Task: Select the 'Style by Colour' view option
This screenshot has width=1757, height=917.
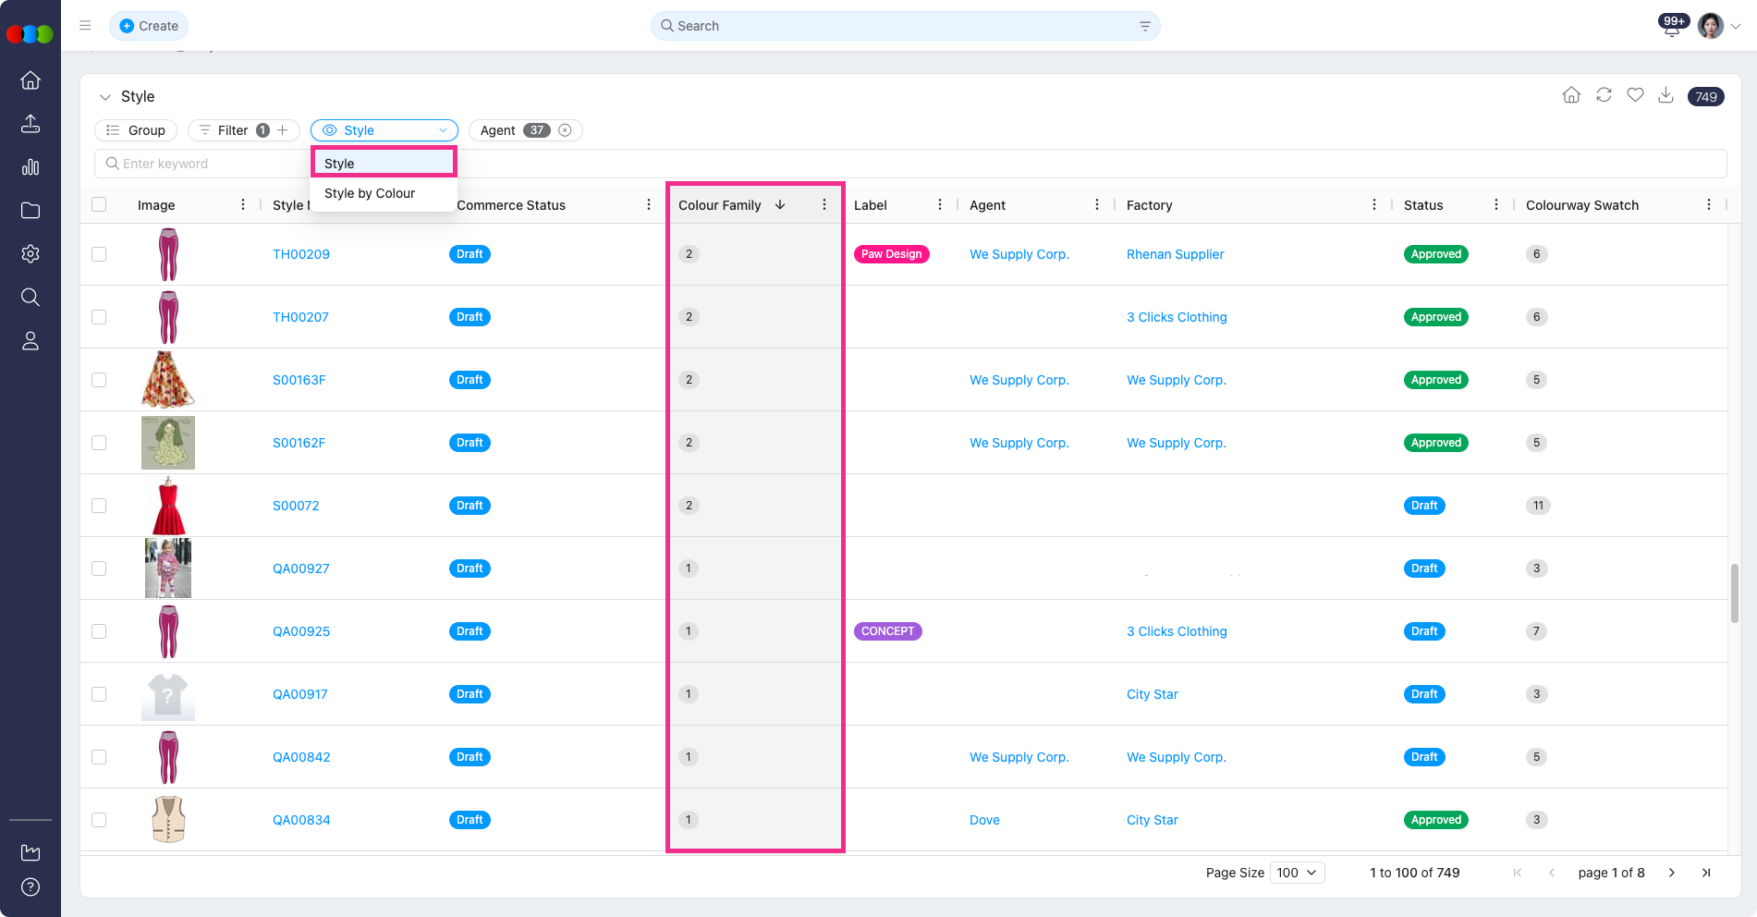Action: [370, 193]
